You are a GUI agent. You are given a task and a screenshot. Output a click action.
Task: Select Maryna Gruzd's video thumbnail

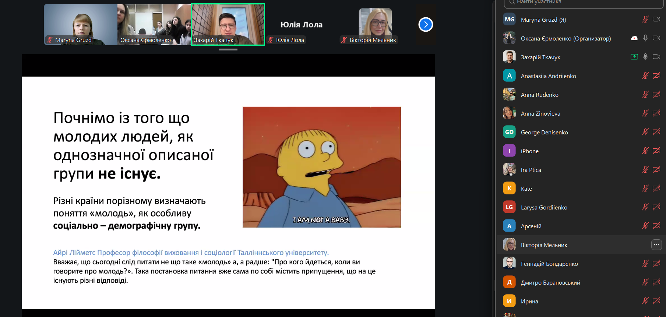click(80, 24)
